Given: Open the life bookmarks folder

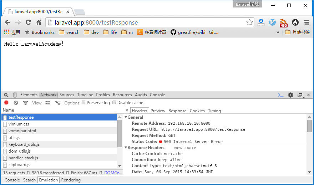Looking at the screenshot, I should pos(110,32).
